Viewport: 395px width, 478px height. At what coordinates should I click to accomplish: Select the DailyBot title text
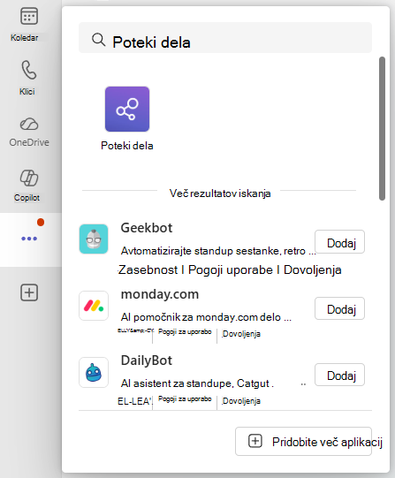point(147,360)
